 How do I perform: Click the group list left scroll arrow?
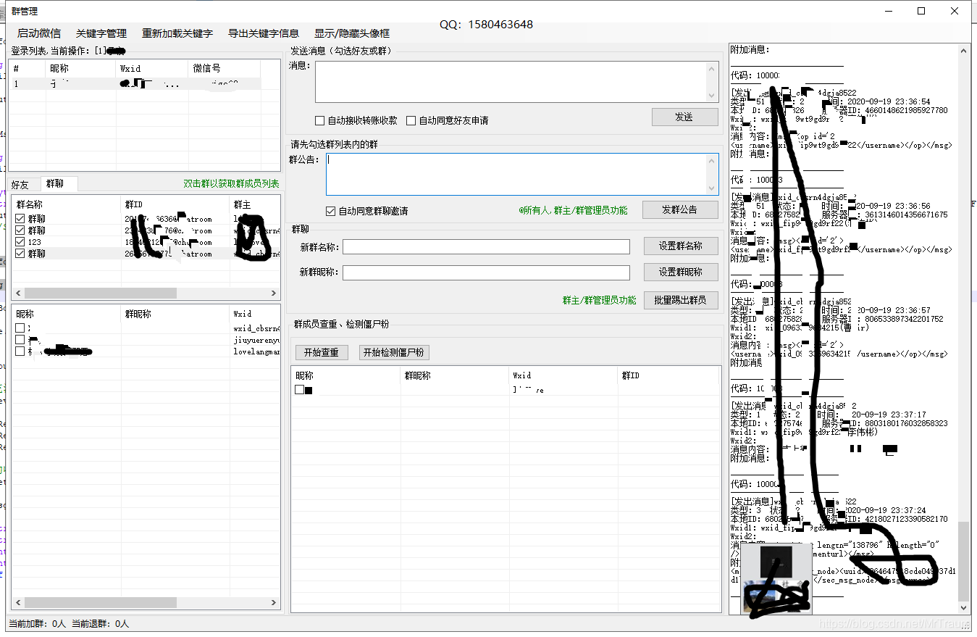tap(18, 293)
